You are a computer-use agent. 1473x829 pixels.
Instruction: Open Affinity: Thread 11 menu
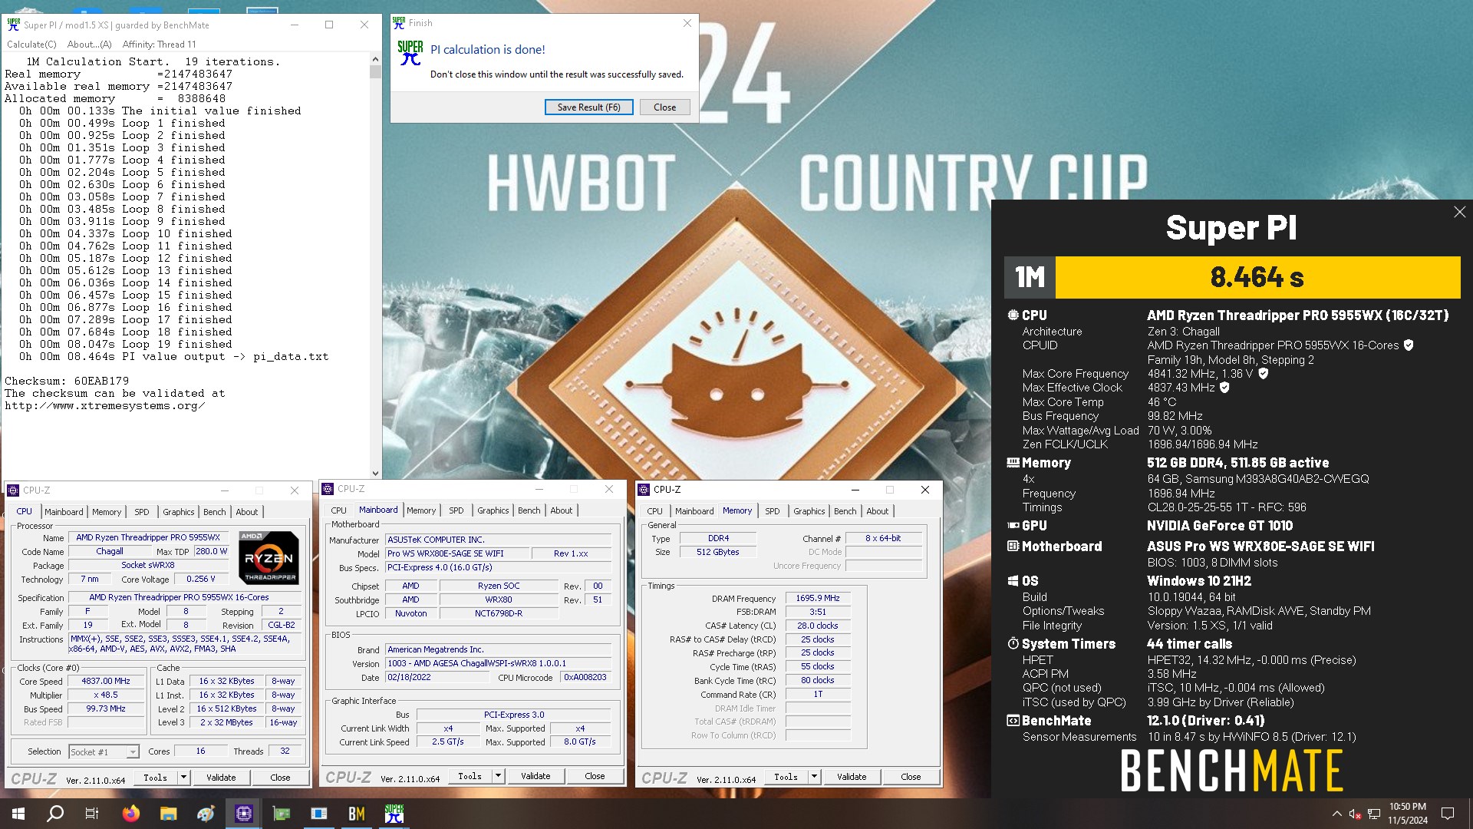(x=159, y=45)
